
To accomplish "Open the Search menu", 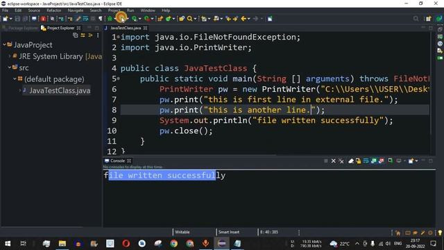I will click(x=96, y=10).
